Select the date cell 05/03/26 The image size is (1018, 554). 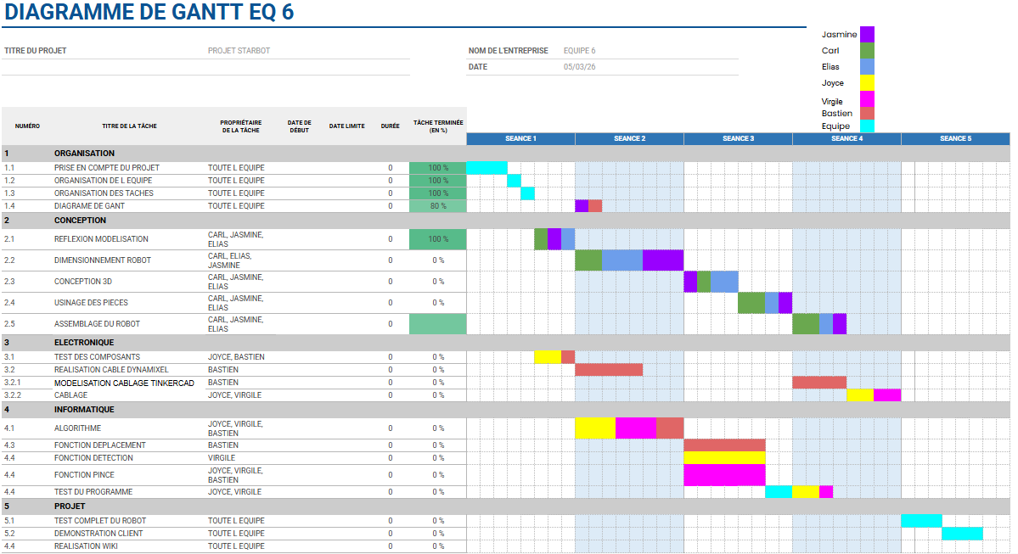tap(578, 67)
